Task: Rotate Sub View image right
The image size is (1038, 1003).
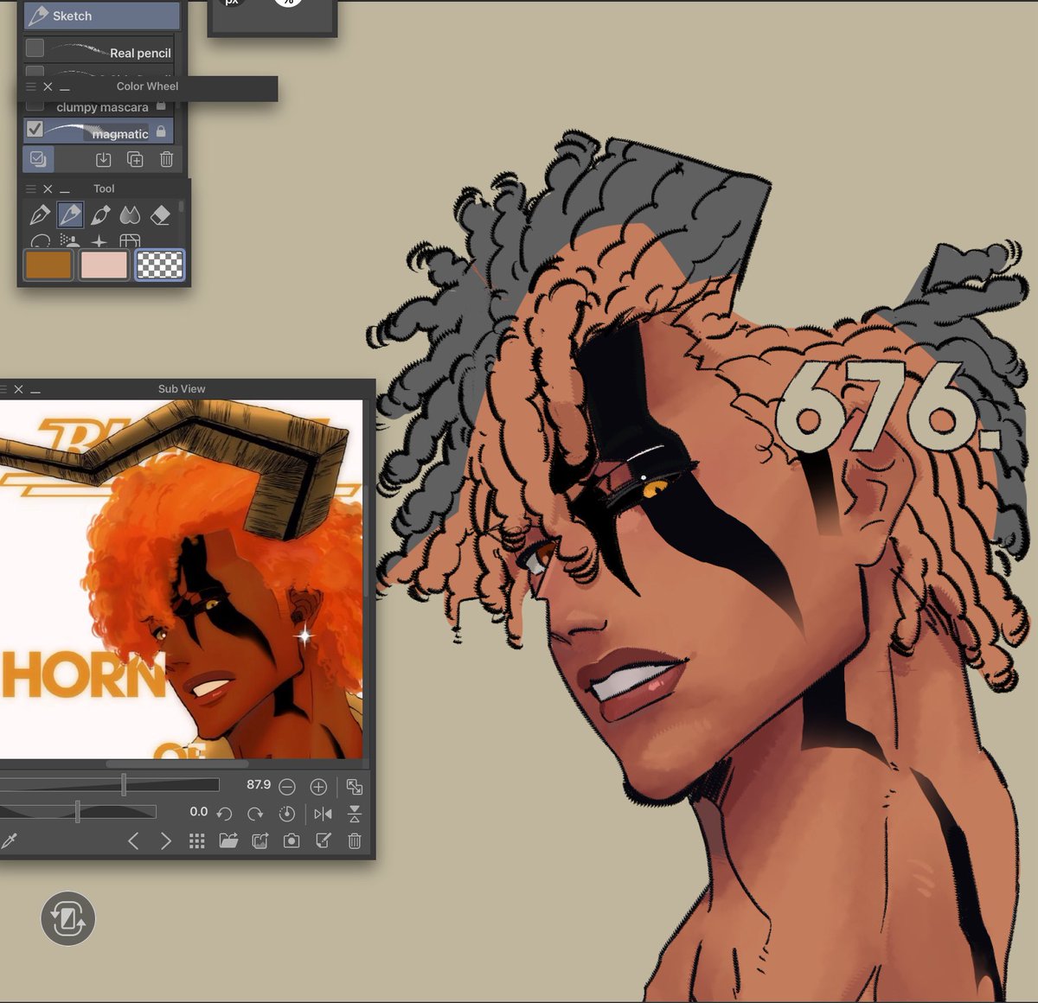Action: 255,814
